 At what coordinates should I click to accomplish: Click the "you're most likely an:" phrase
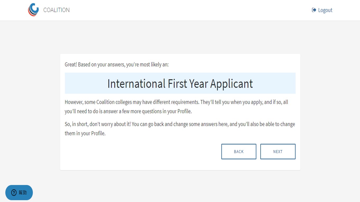point(147,65)
